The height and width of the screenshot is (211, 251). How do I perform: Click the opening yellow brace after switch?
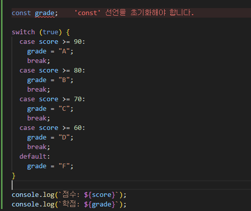pyautogui.click(x=68, y=32)
